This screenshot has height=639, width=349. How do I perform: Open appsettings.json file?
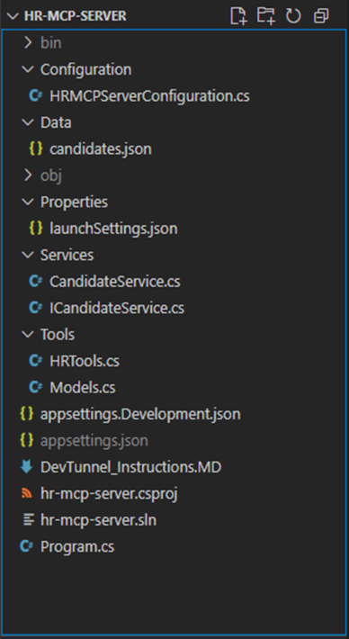click(94, 440)
